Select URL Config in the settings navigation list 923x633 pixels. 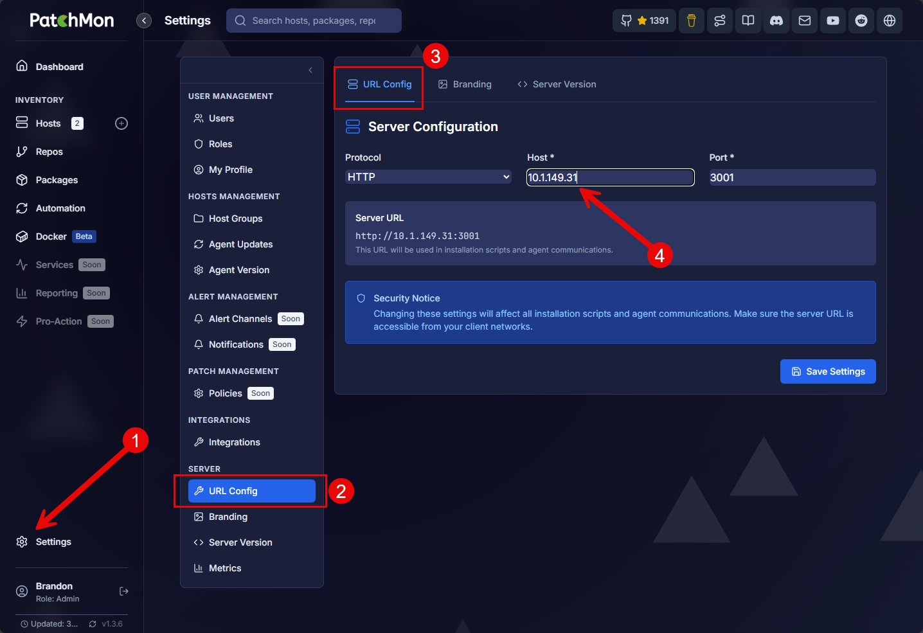click(252, 491)
